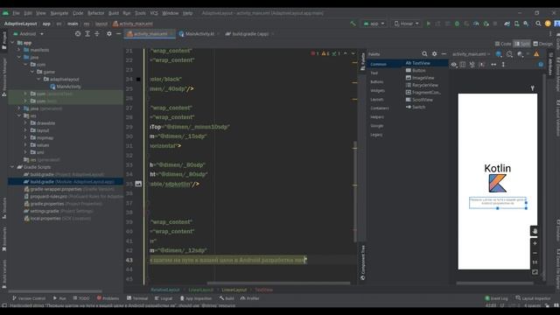Open Project panel settings gear

pos(108,33)
